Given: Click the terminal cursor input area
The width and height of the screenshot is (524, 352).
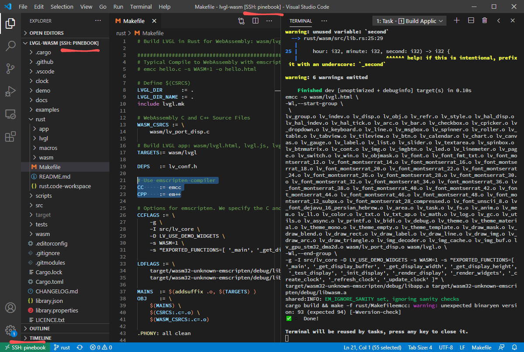Looking at the screenshot, I should 287,338.
